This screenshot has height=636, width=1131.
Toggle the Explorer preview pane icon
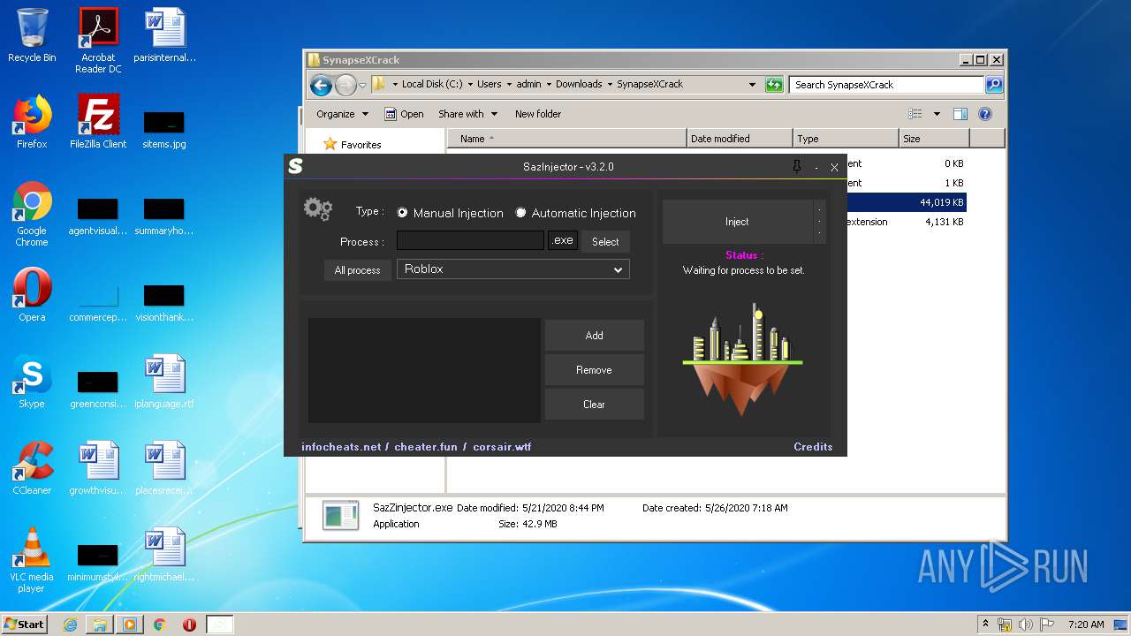tap(960, 114)
